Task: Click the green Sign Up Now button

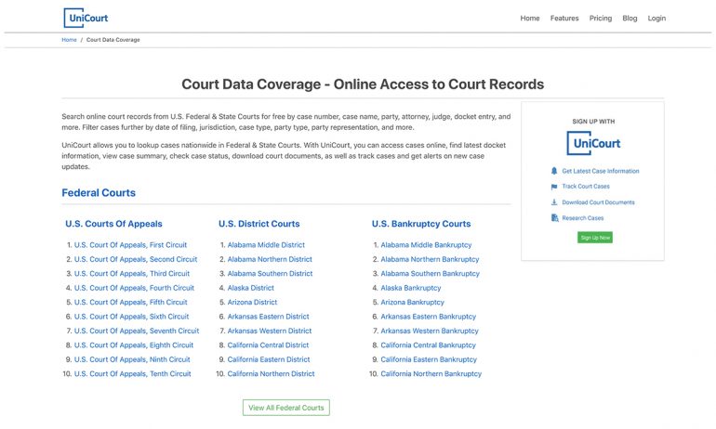Action: 595,238
